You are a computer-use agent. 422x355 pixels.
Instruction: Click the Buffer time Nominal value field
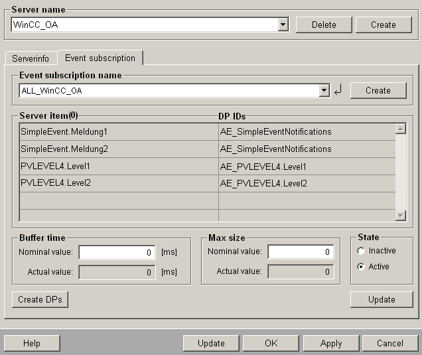[x=117, y=252]
